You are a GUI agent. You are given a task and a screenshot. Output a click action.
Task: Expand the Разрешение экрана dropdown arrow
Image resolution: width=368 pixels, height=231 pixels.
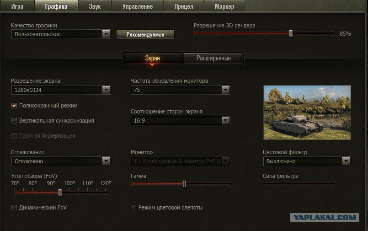click(107, 90)
